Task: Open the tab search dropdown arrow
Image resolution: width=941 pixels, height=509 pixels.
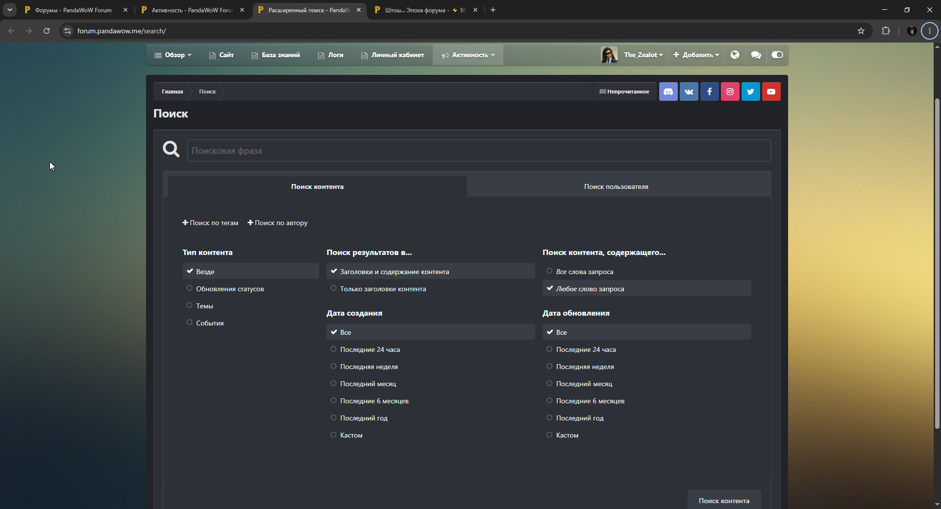Action: click(x=10, y=10)
